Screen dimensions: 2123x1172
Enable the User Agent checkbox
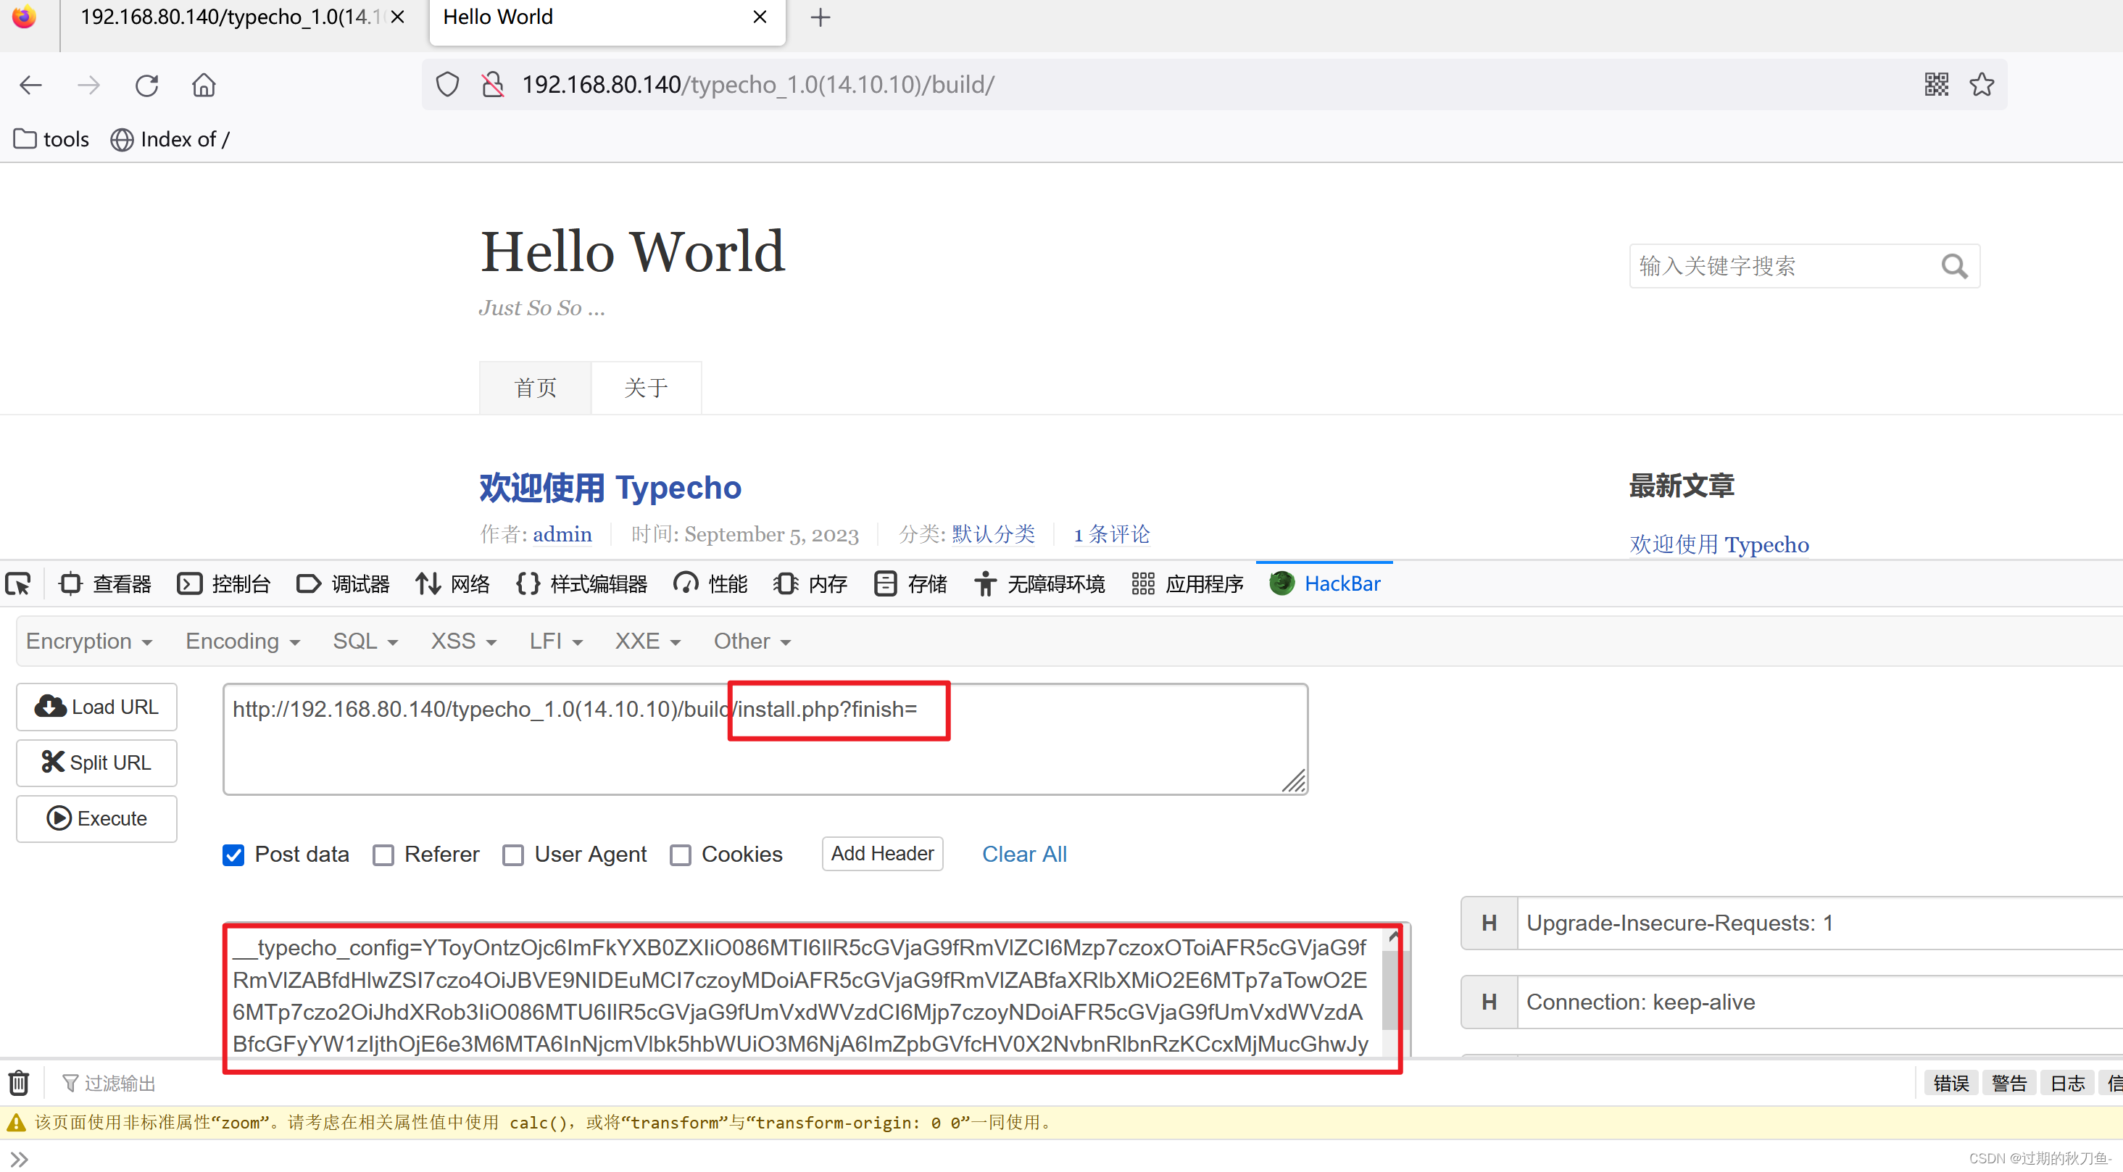pyautogui.click(x=512, y=855)
